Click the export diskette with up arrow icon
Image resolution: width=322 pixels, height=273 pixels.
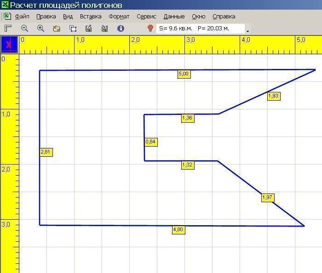click(x=88, y=28)
